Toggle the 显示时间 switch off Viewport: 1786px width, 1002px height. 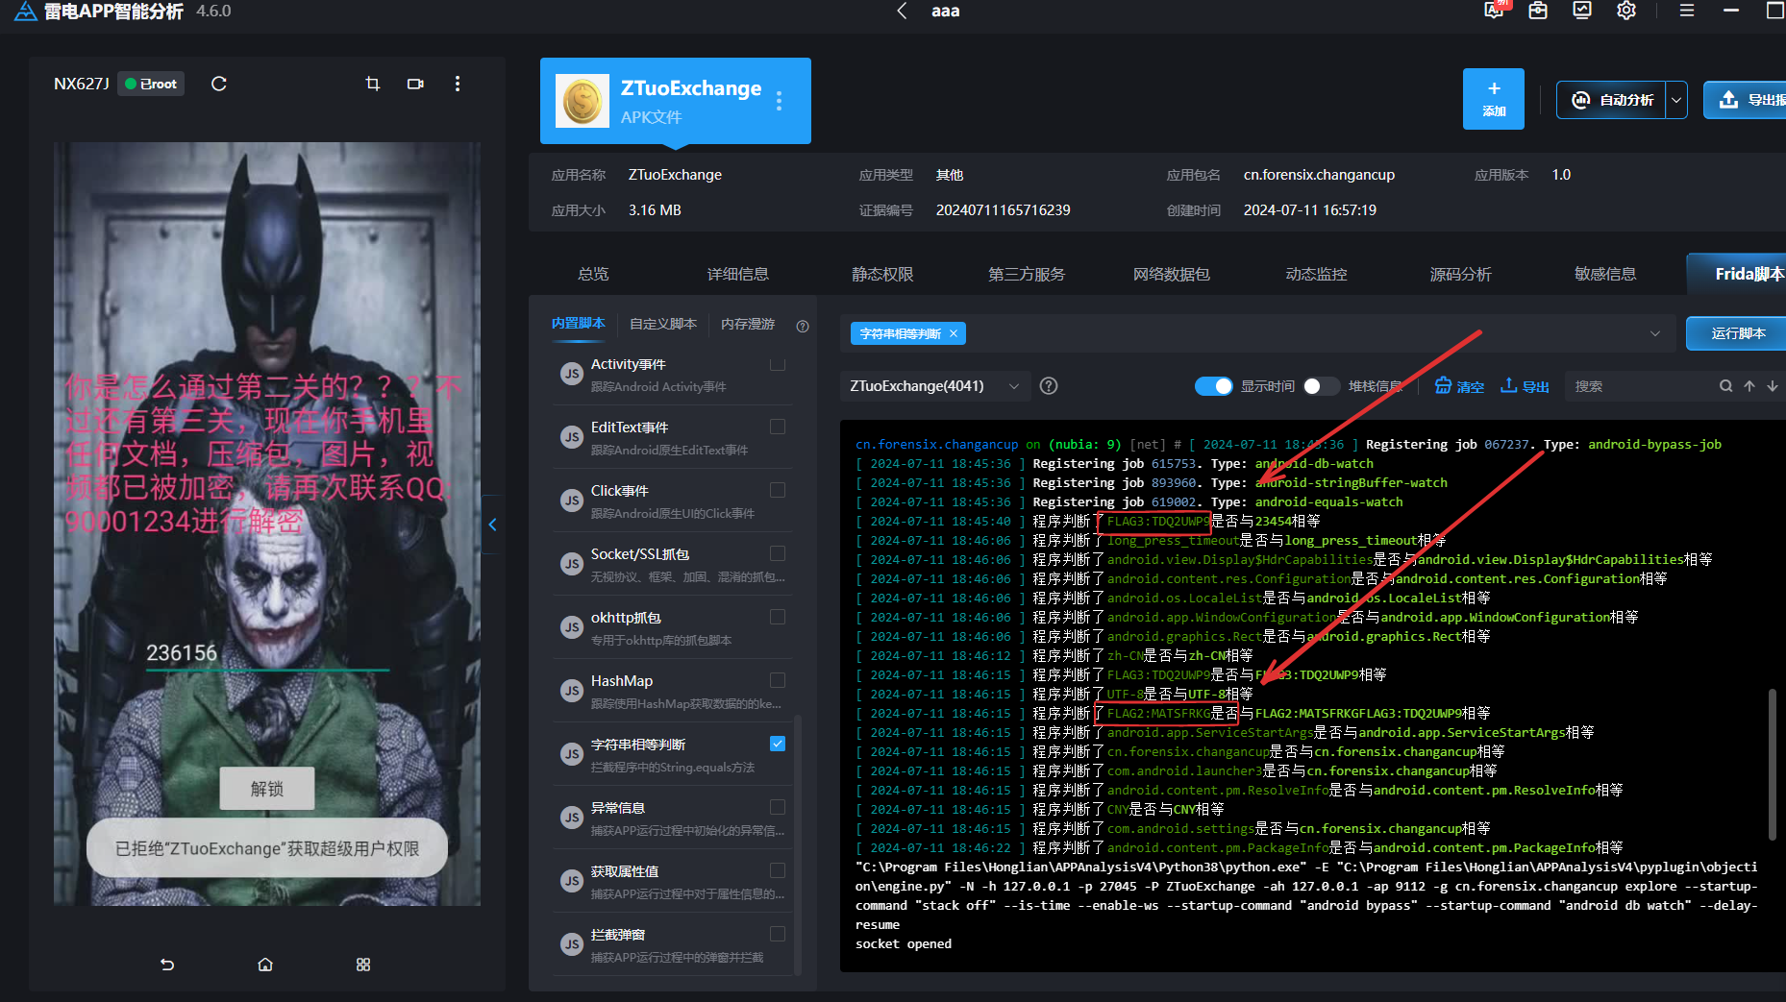(1213, 385)
